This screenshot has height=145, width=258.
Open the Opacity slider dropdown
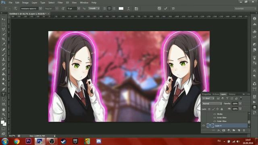[240, 104]
